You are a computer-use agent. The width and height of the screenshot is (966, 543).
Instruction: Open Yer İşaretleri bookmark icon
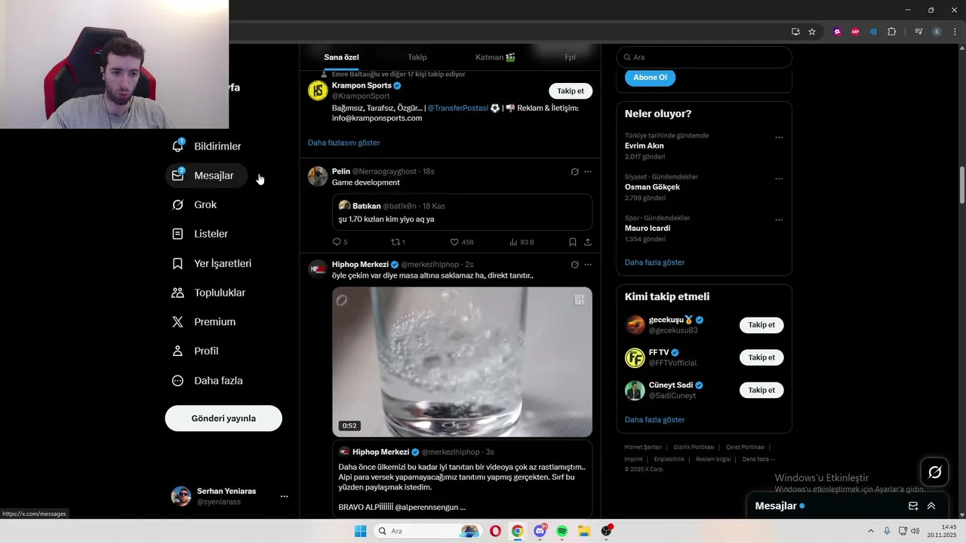pyautogui.click(x=178, y=263)
